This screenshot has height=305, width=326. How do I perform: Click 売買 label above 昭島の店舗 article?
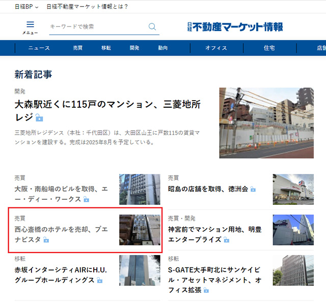(x=173, y=178)
